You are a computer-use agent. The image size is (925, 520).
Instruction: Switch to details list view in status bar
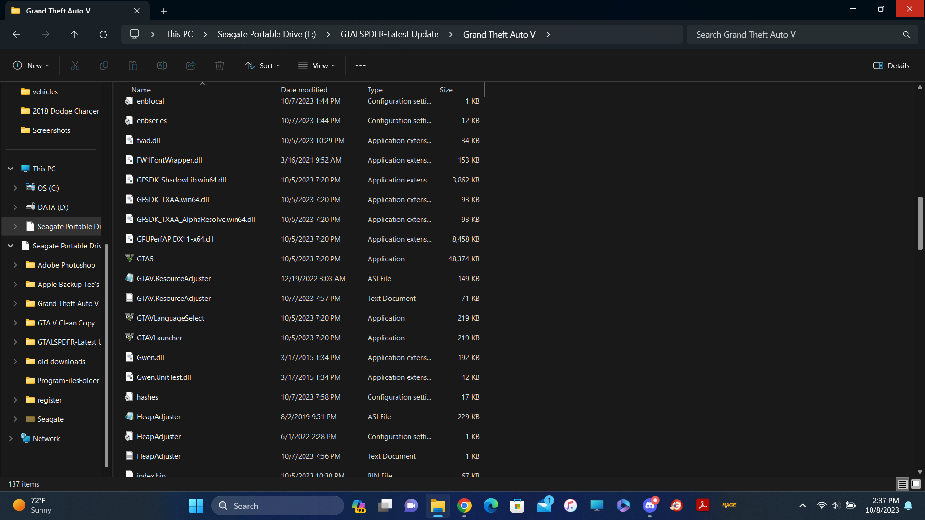click(902, 484)
